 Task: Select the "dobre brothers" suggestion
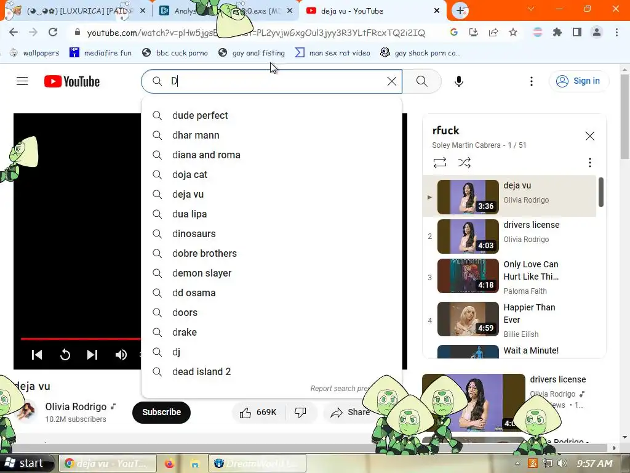pyautogui.click(x=271, y=253)
